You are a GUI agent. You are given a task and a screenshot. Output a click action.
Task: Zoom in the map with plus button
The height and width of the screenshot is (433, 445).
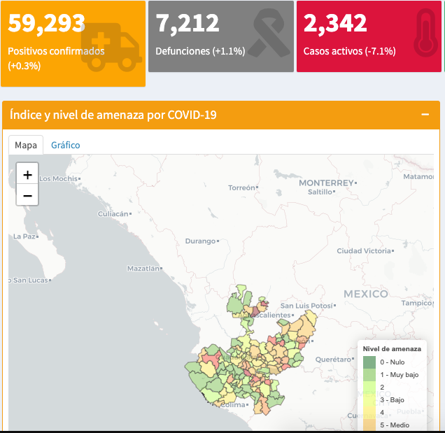[x=27, y=175]
